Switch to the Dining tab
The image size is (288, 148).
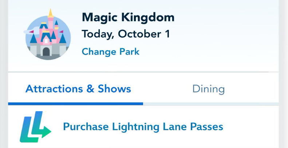[x=208, y=89]
